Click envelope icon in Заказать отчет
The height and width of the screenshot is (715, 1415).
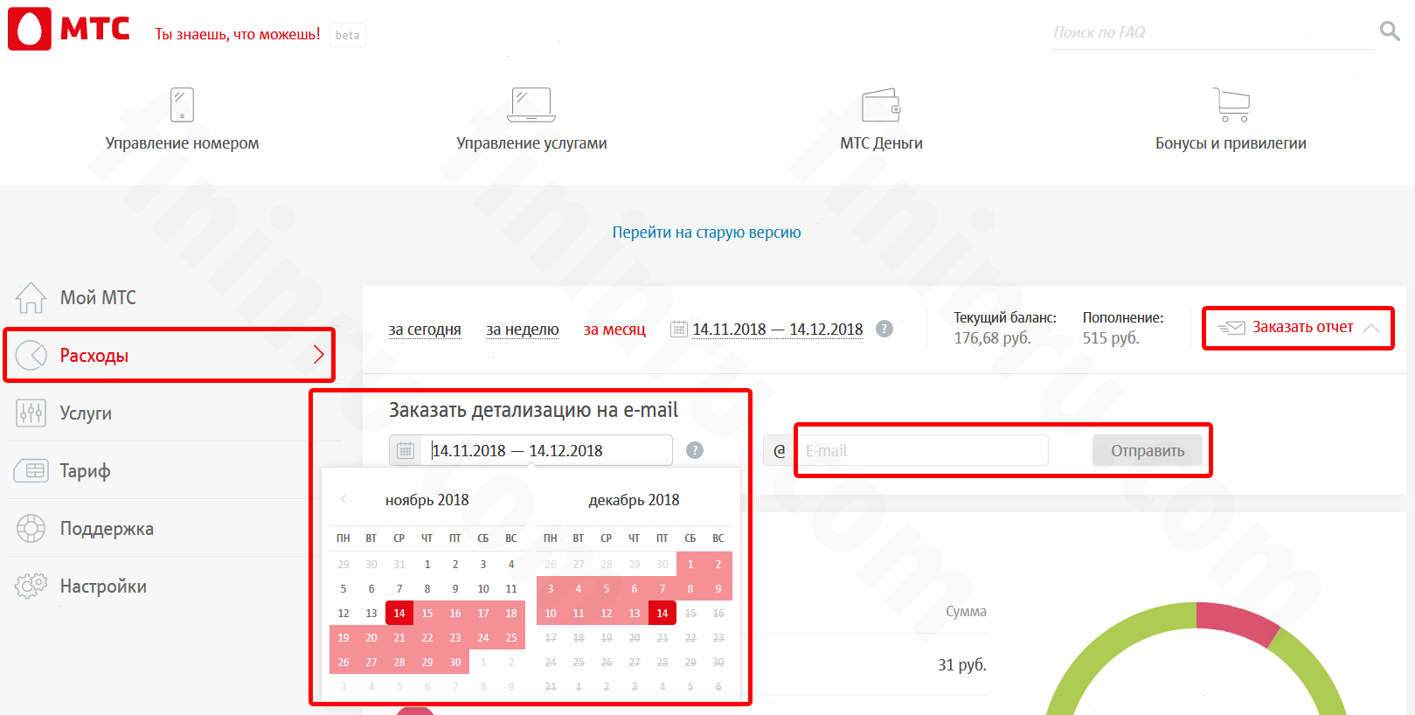click(x=1231, y=328)
